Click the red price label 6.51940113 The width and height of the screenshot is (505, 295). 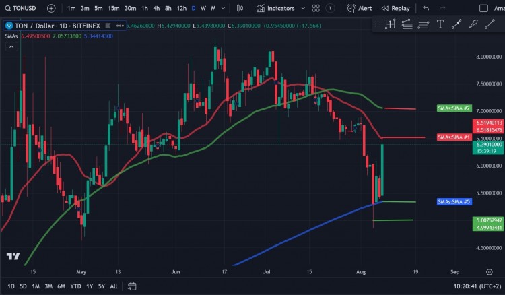488,123
